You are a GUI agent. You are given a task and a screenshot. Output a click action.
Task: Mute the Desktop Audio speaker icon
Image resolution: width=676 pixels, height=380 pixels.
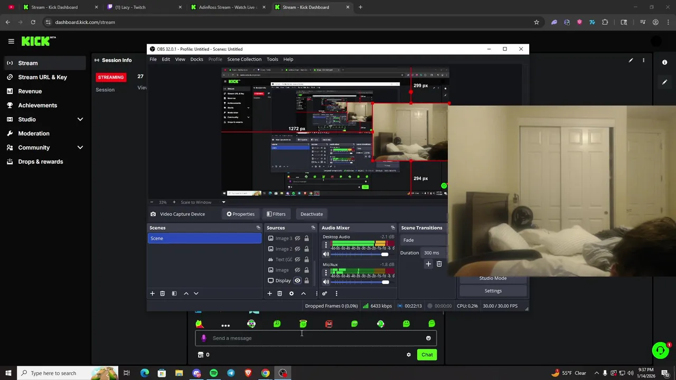(326, 254)
